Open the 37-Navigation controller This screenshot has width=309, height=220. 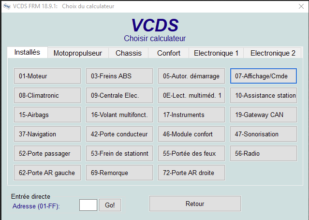(47, 134)
